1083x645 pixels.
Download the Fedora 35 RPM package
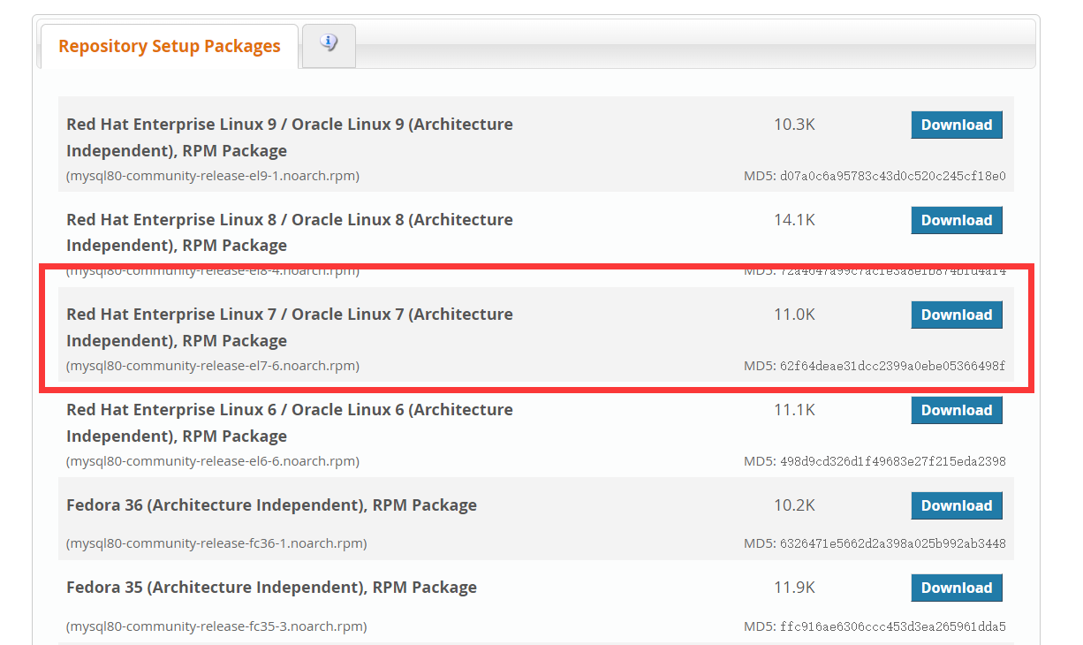(x=957, y=588)
